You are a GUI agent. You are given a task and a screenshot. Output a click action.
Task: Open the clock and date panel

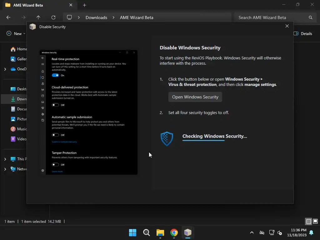pyautogui.click(x=297, y=232)
